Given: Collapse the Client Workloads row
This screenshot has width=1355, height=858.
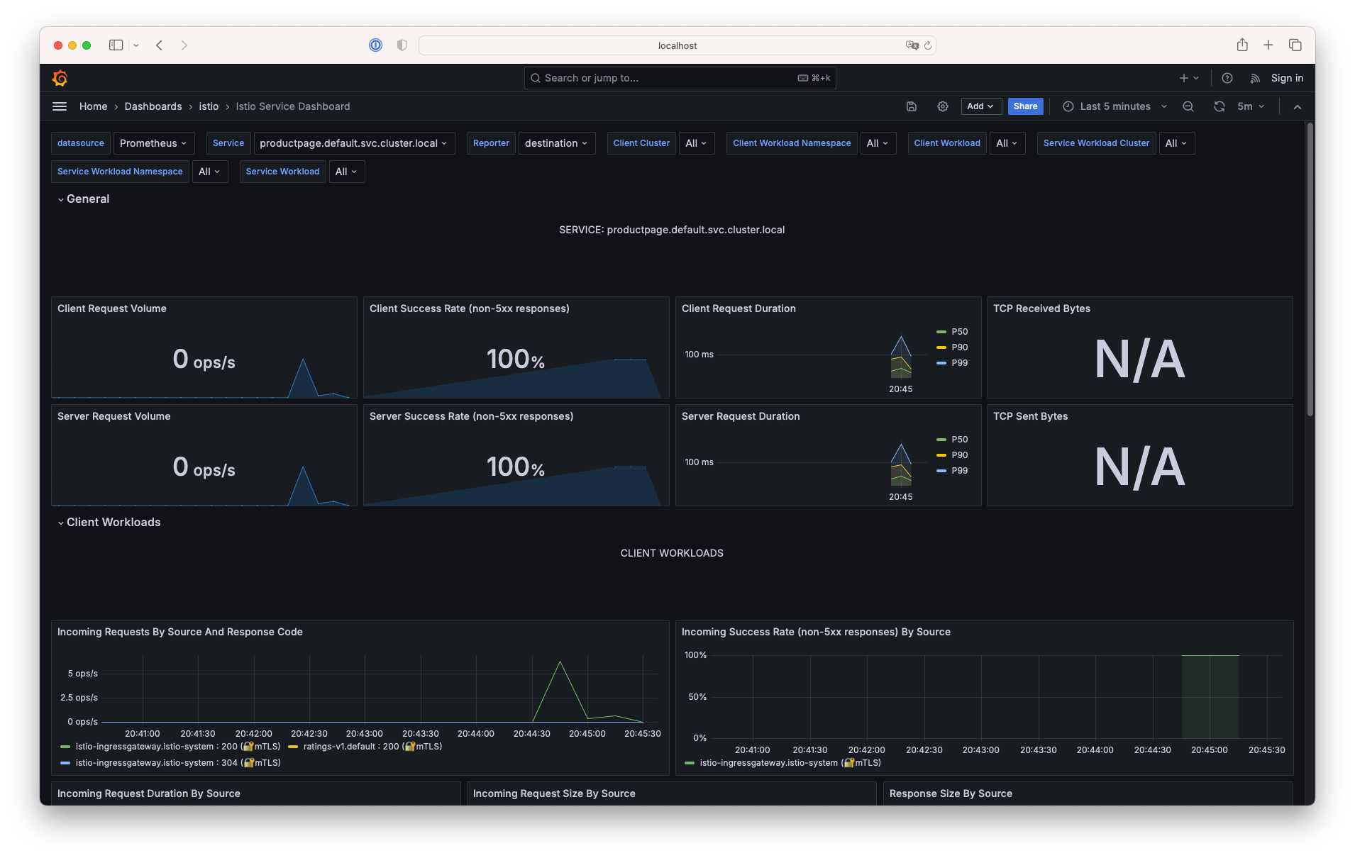Looking at the screenshot, I should click(109, 523).
